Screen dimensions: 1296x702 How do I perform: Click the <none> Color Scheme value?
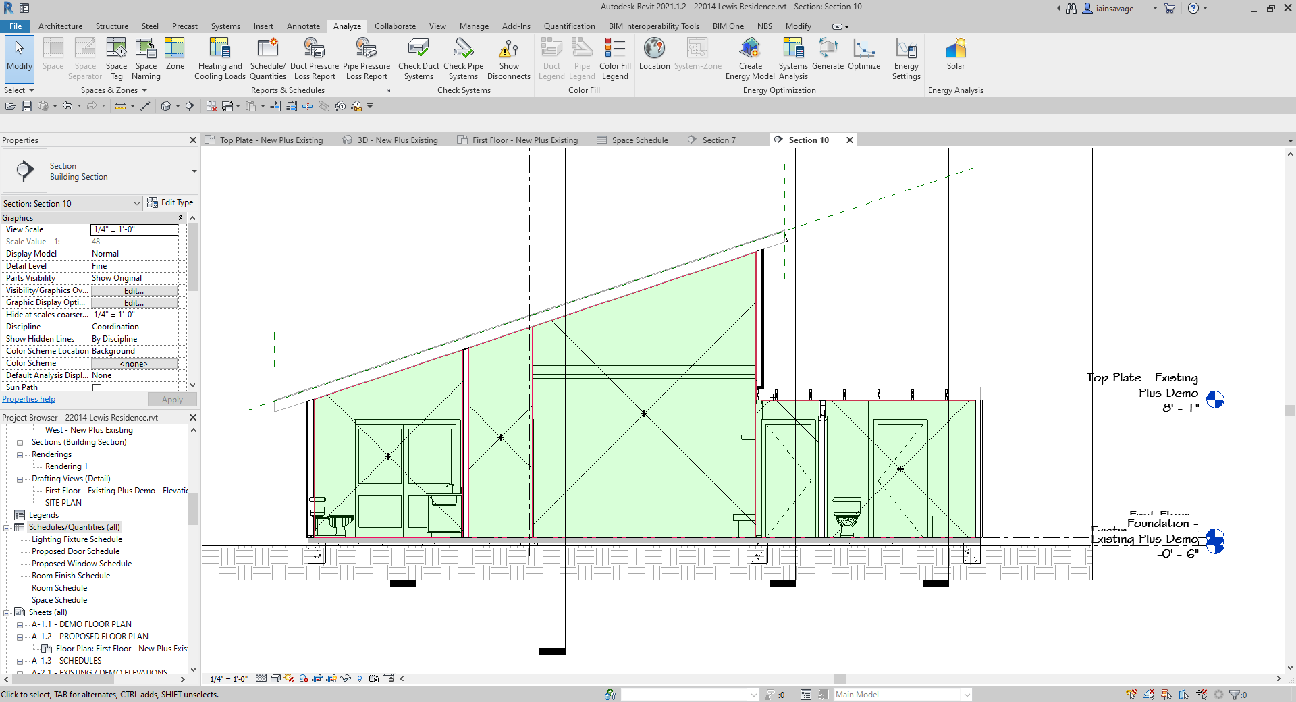(x=134, y=363)
